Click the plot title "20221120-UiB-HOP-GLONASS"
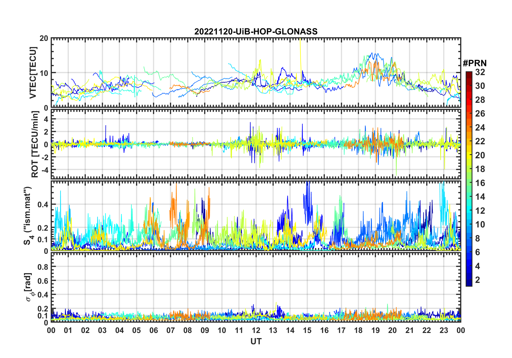Image resolution: width=512 pixels, height=358 pixels. (256, 32)
